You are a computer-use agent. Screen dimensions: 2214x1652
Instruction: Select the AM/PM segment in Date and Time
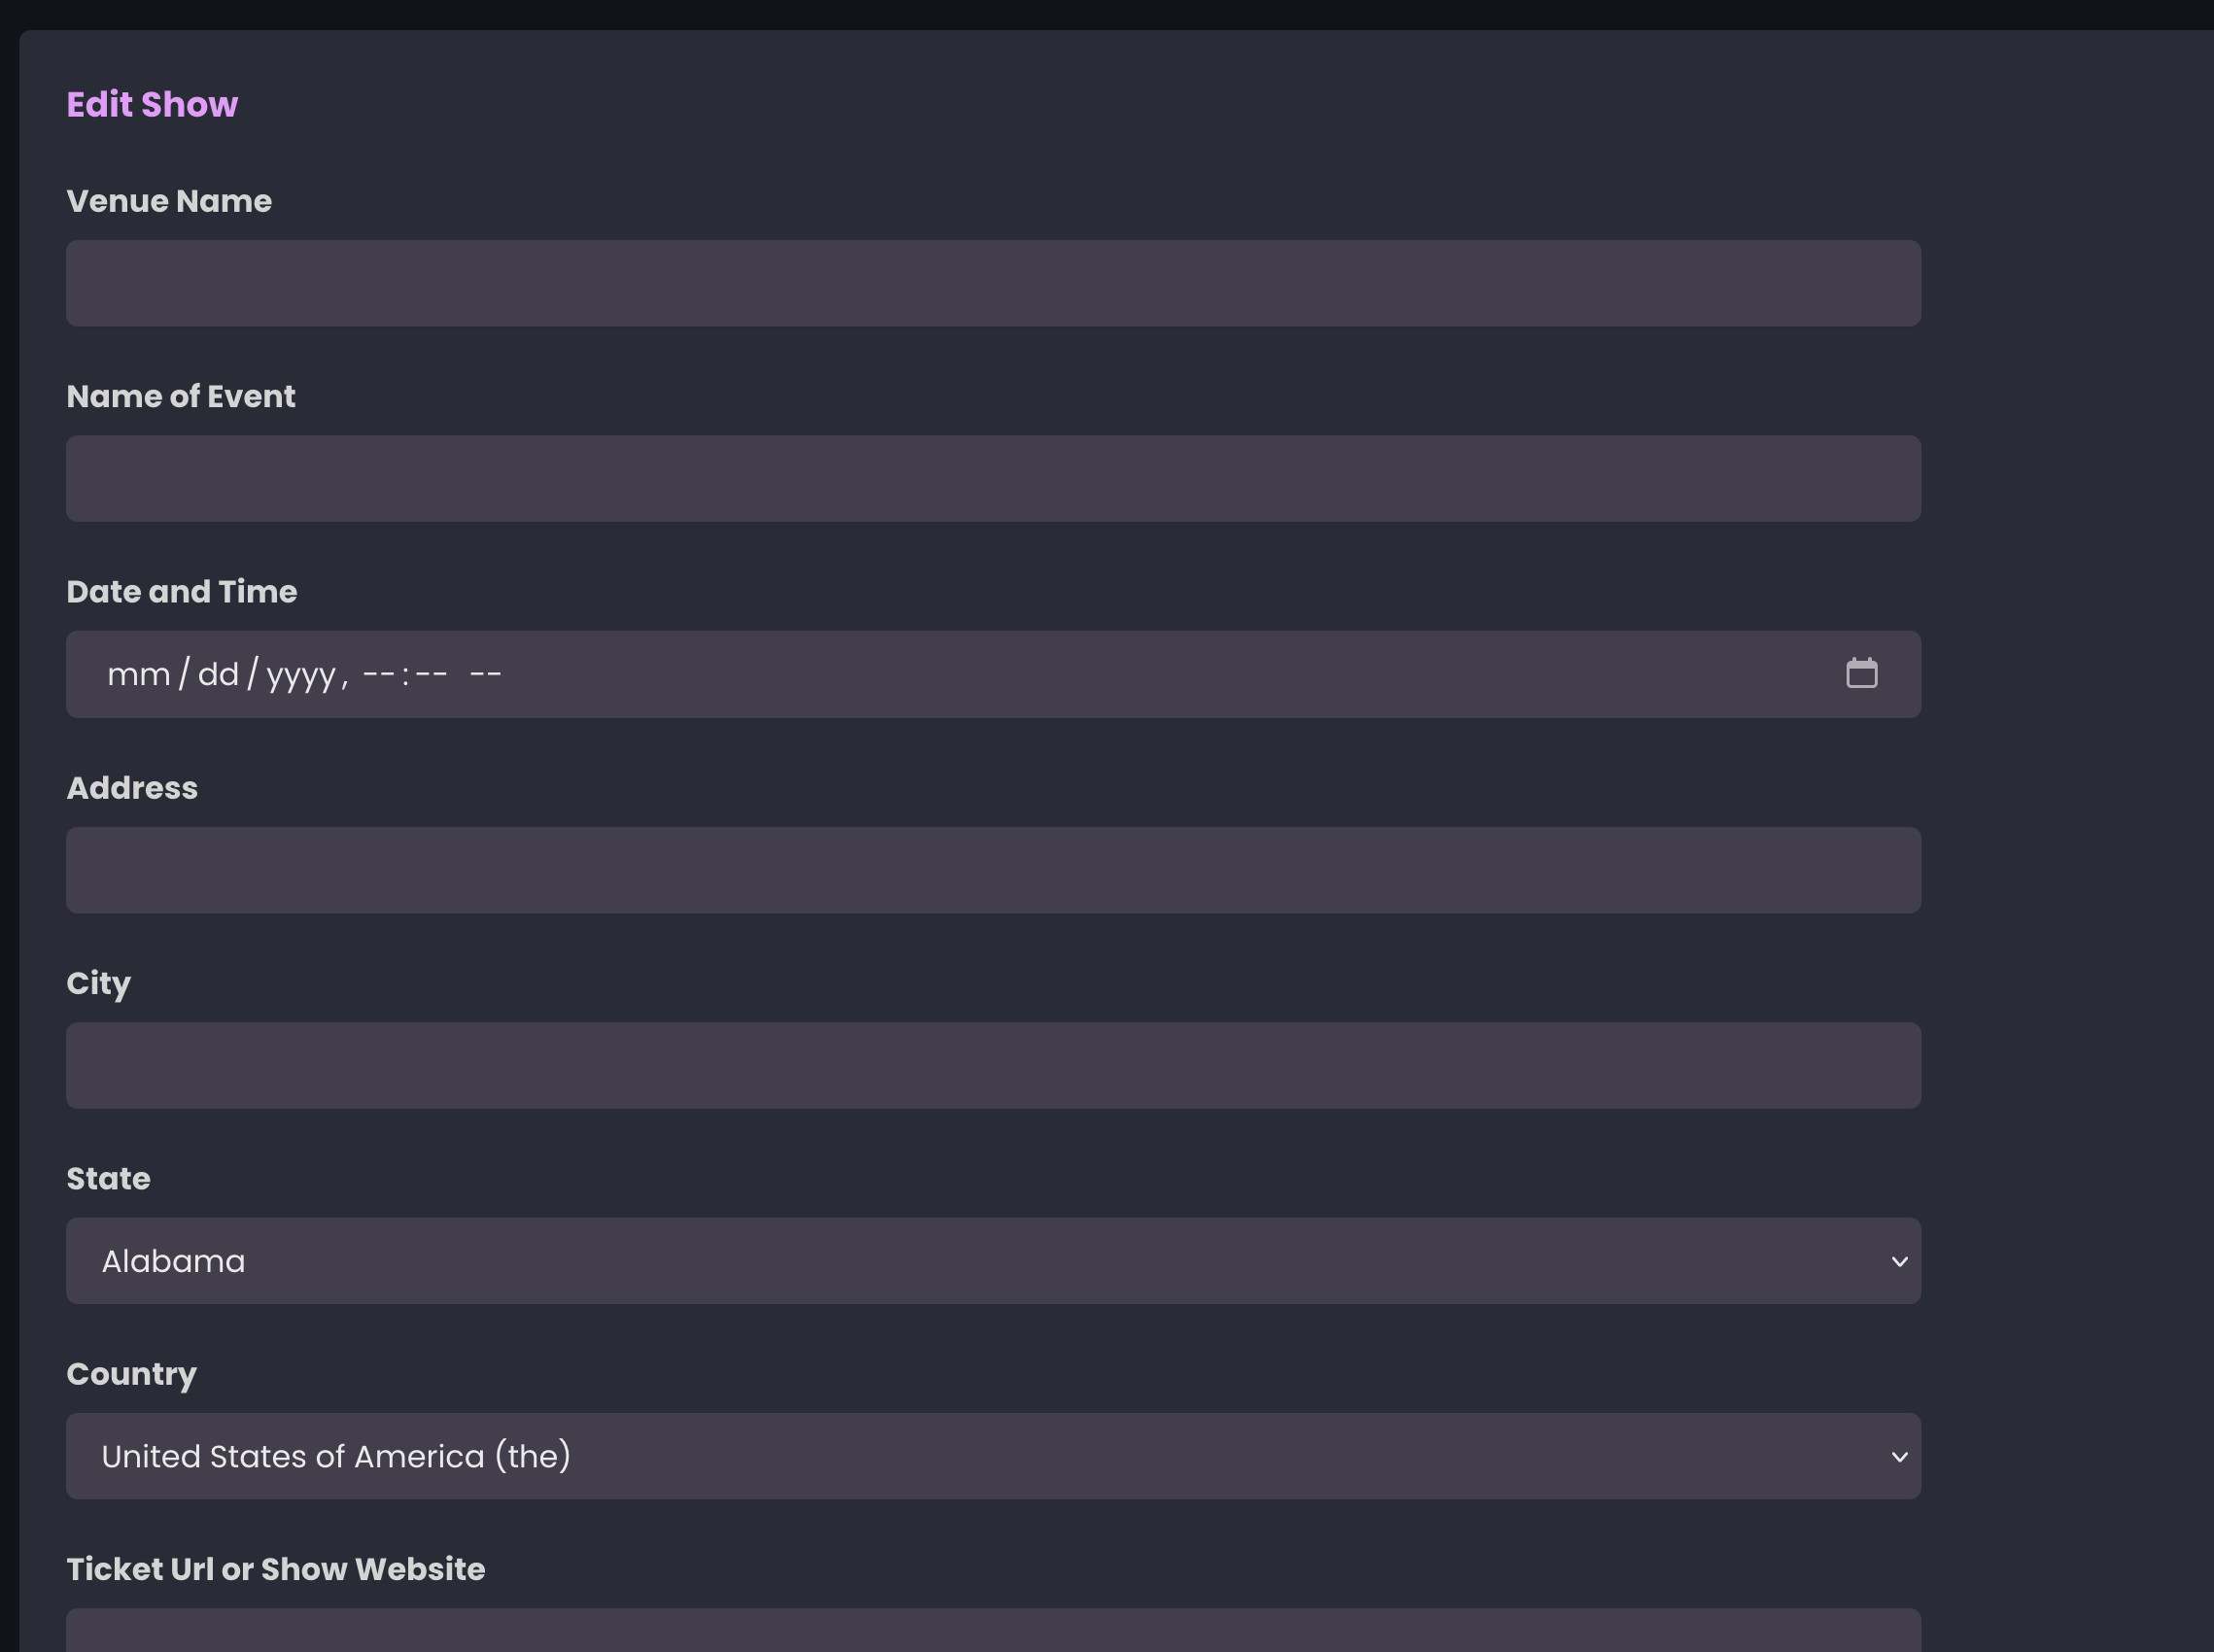[487, 673]
